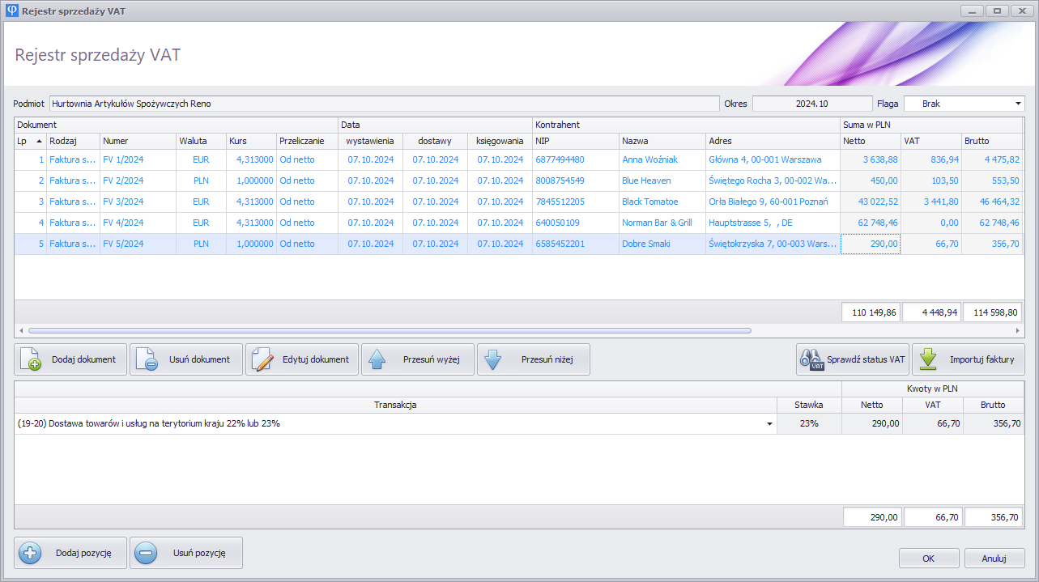
Task: Add a position with Dodaj pozycję
Action: (x=70, y=554)
